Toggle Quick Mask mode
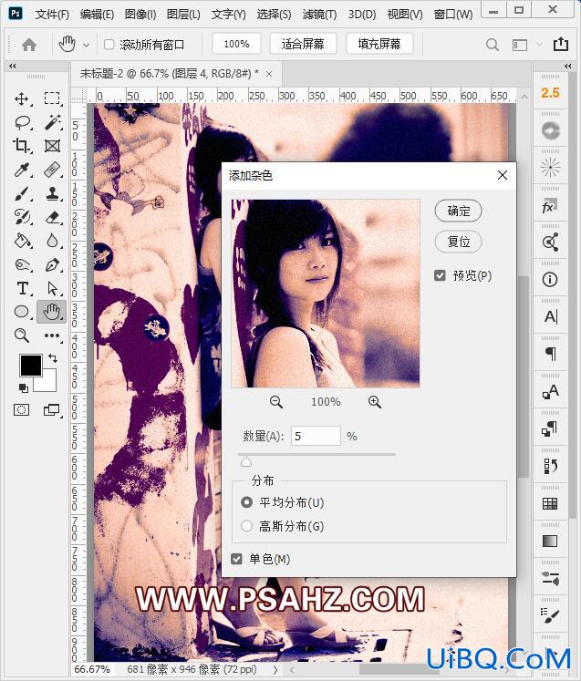 (x=21, y=409)
